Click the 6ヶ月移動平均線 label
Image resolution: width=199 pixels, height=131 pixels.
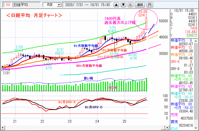point(86,46)
